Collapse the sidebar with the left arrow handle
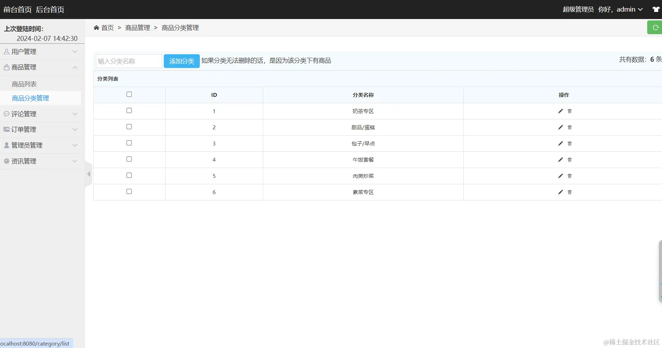The image size is (662, 348). pos(88,174)
